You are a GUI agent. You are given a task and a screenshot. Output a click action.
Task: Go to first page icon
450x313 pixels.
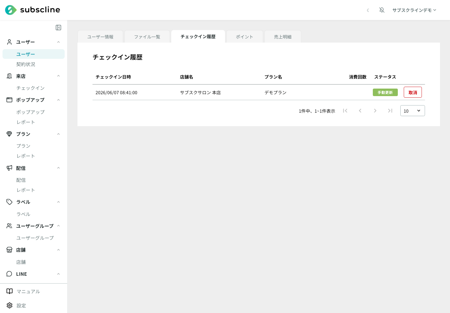pos(345,110)
